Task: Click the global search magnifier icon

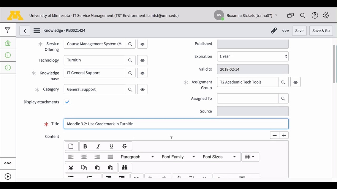Action: point(303,15)
